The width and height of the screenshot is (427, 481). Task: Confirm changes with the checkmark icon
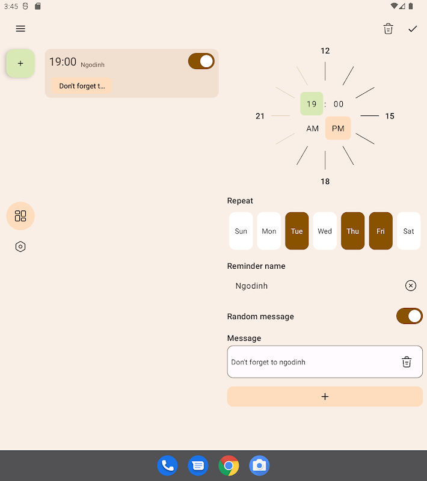[x=413, y=29]
